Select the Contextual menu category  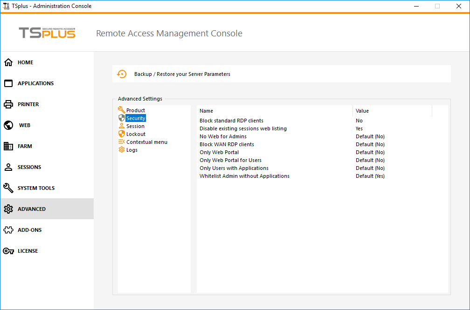pyautogui.click(x=146, y=142)
